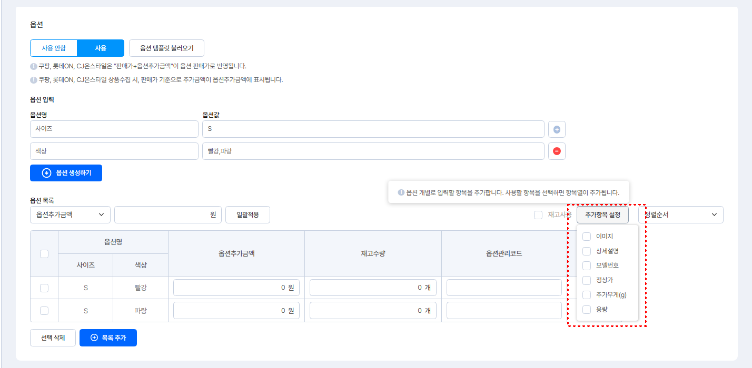The width and height of the screenshot is (752, 368).
Task: Click the 목록 추가 button
Action: click(108, 338)
